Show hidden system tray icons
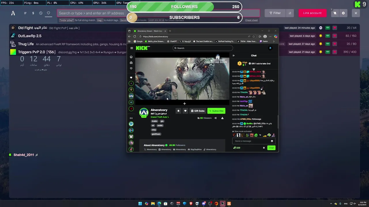The height and width of the screenshot is (207, 369). pos(331,204)
